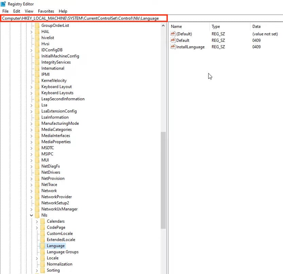Open the File menu
The height and width of the screenshot is (274, 283).
click(5, 11)
